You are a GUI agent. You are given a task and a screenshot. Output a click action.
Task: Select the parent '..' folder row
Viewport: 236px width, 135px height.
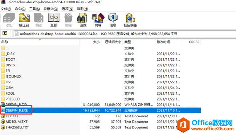(x=100, y=48)
